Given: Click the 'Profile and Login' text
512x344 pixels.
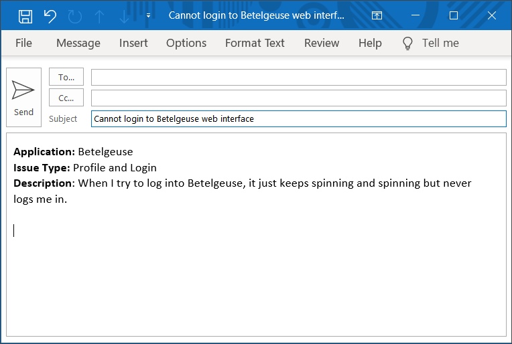Looking at the screenshot, I should 115,167.
